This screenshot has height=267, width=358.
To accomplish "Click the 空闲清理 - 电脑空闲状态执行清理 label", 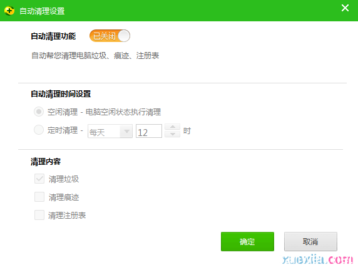I will coord(104,112).
